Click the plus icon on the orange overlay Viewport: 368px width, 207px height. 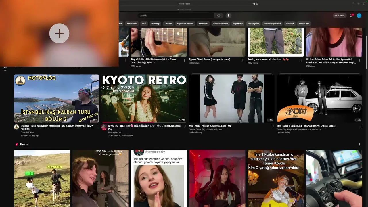pyautogui.click(x=59, y=33)
